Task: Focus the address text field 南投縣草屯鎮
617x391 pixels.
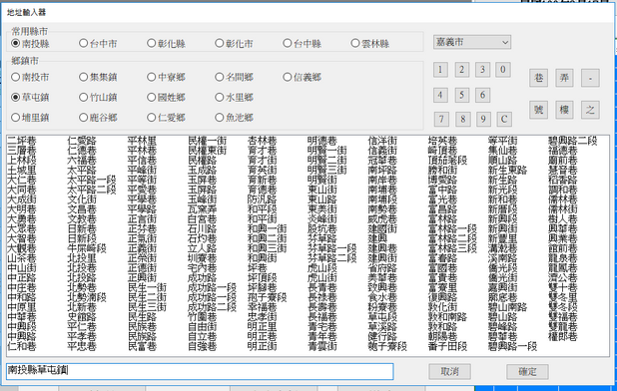Action: click(200, 371)
